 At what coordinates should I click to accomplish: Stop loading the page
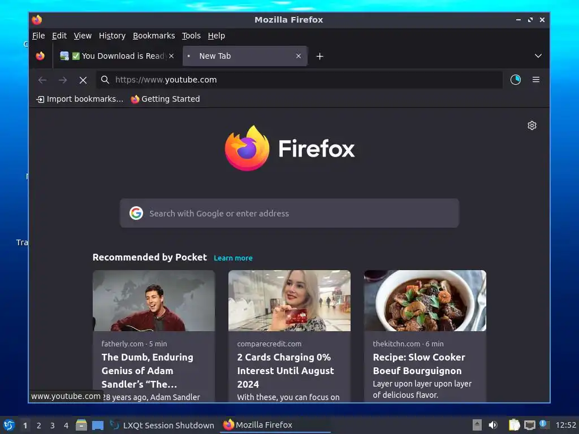tap(83, 80)
